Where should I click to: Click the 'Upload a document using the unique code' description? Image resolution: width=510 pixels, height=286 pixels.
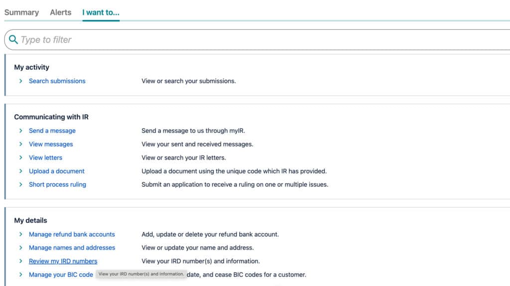pyautogui.click(x=234, y=171)
